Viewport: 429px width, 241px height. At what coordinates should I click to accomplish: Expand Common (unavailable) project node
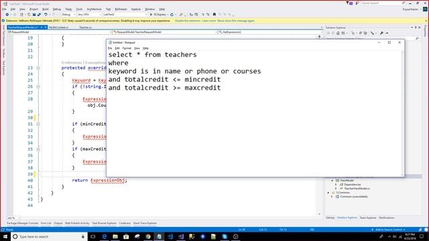pos(332,196)
